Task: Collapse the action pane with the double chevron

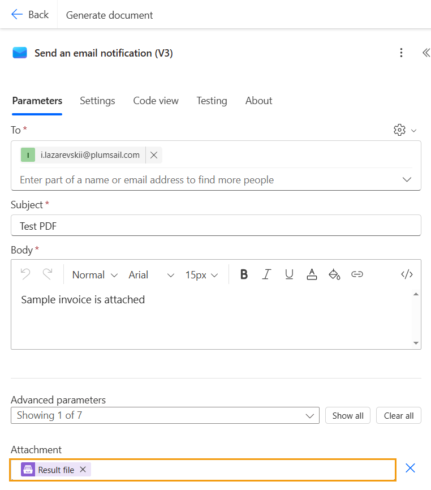Action: (x=426, y=53)
